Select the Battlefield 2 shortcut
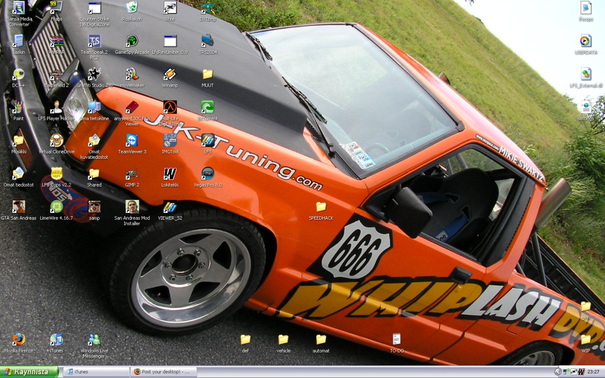 coord(57,75)
